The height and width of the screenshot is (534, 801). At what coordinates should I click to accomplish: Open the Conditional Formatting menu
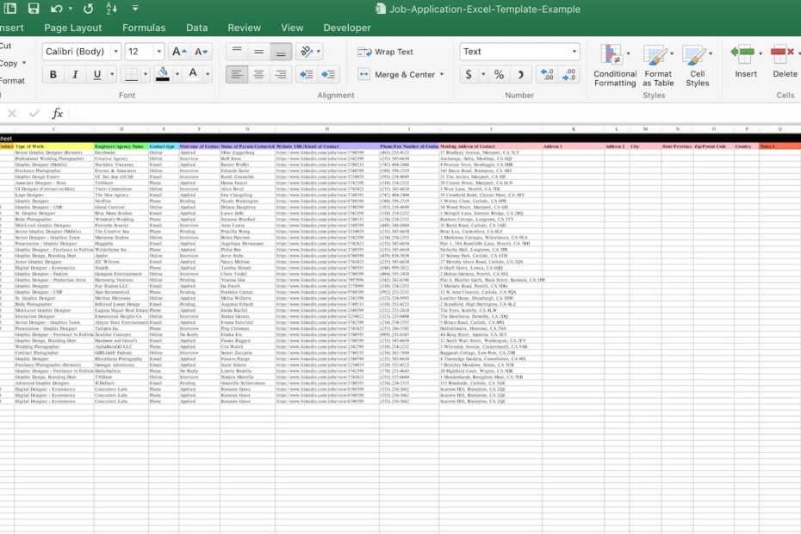pyautogui.click(x=615, y=65)
